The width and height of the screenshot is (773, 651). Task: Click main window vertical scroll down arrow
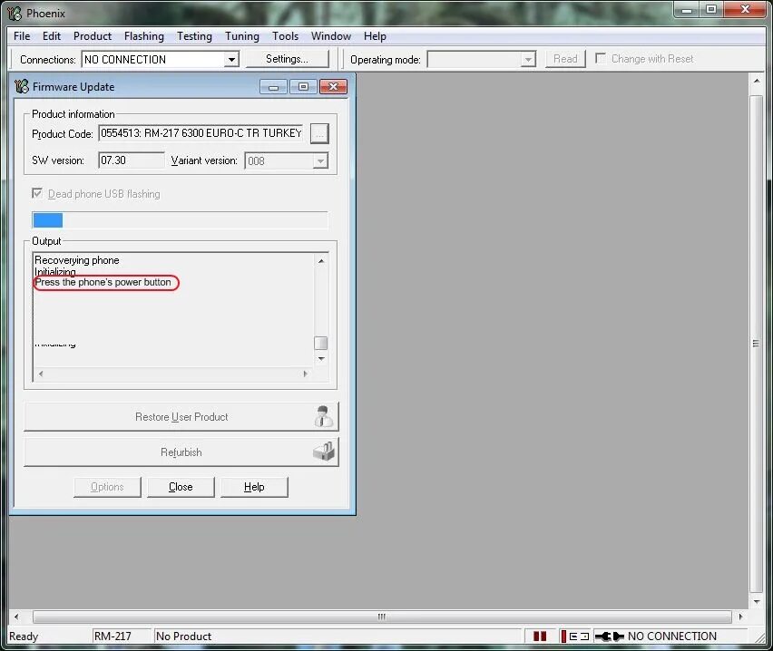click(x=757, y=602)
